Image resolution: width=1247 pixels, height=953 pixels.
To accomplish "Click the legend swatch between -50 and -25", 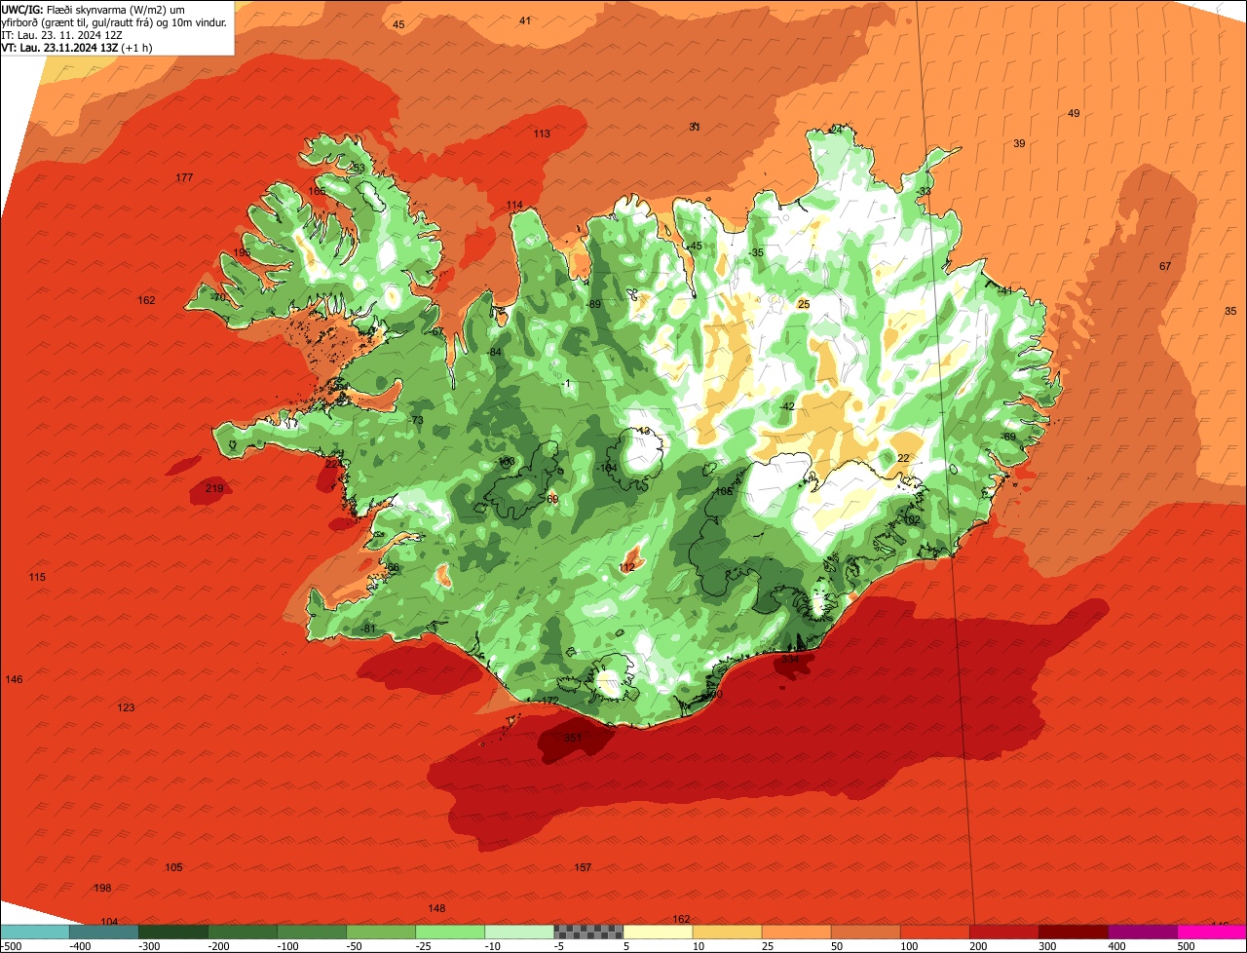I will point(380,932).
